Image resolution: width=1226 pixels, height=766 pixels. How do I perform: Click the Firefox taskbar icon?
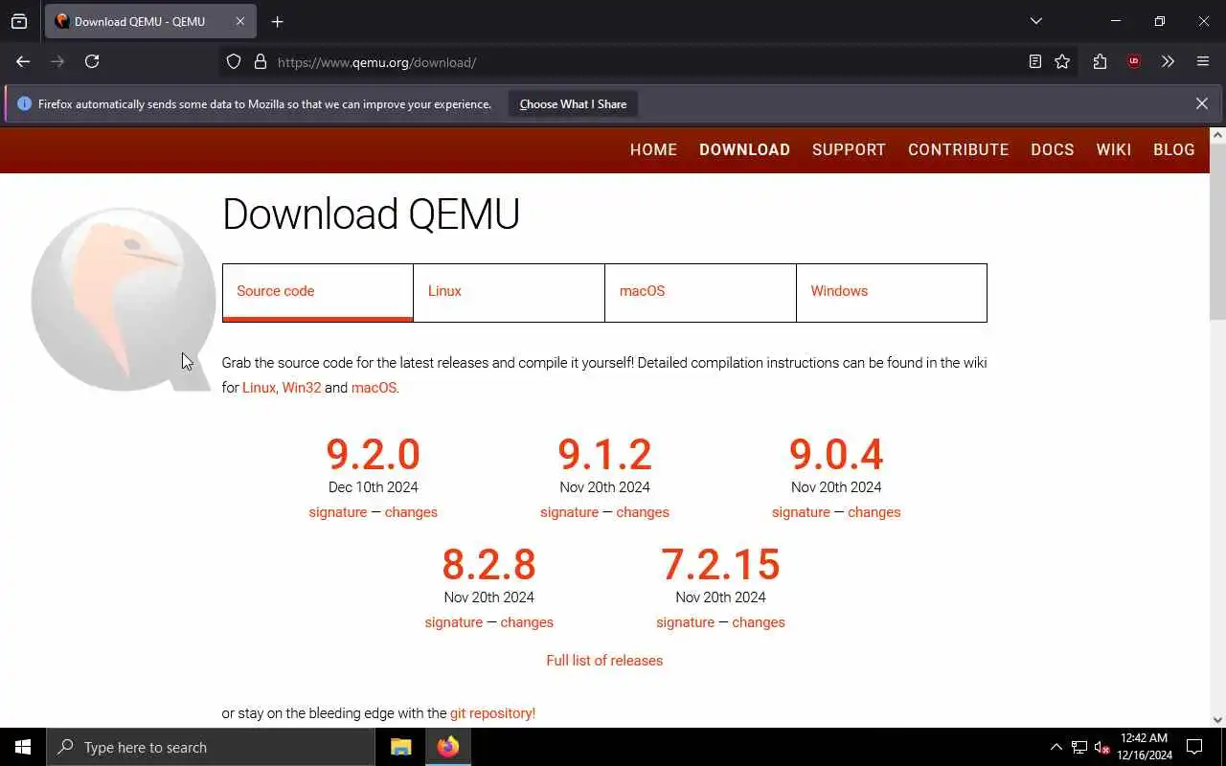(447, 747)
